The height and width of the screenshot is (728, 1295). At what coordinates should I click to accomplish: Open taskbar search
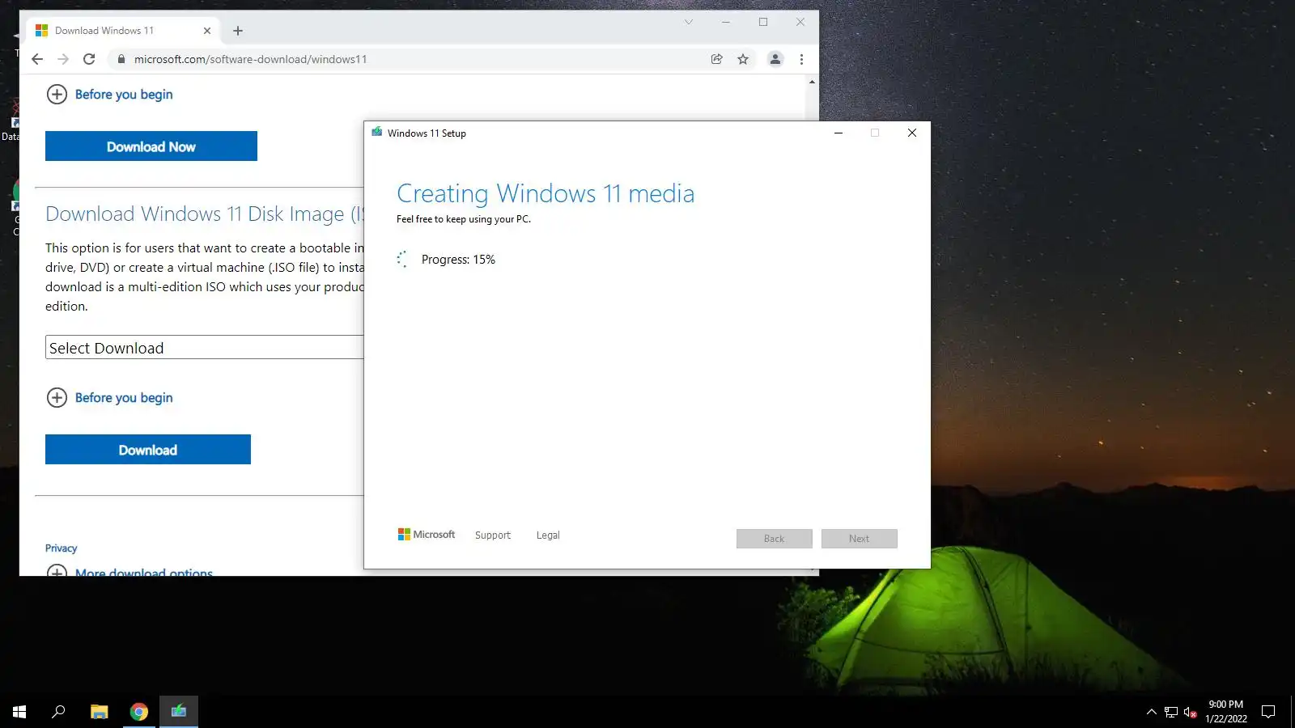tap(58, 712)
